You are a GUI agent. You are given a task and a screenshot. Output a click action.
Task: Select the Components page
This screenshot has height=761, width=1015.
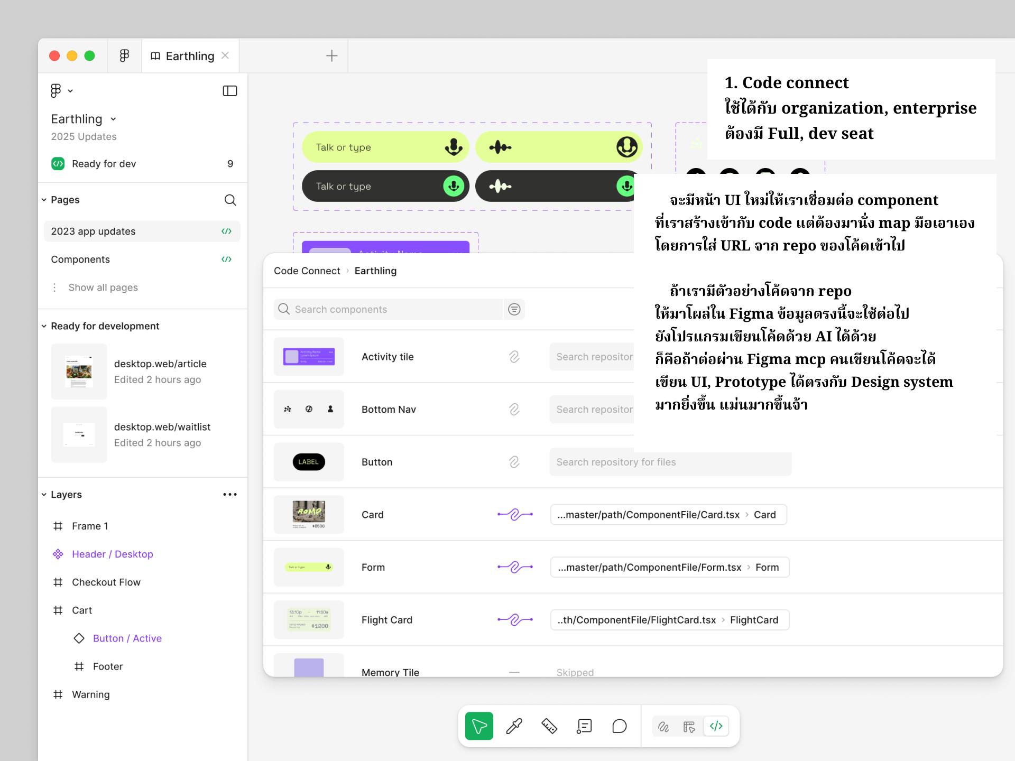[x=142, y=259]
